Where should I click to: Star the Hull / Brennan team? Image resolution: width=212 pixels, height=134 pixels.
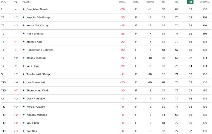coord(24,34)
